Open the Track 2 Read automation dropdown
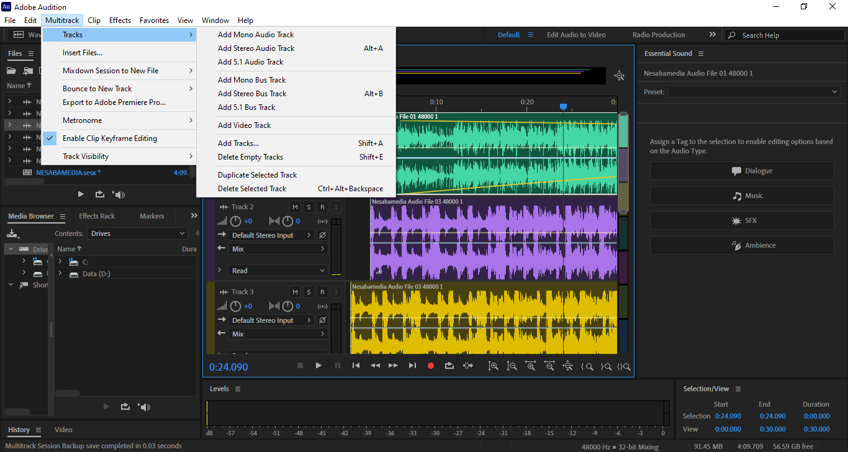848x452 pixels. (278, 271)
